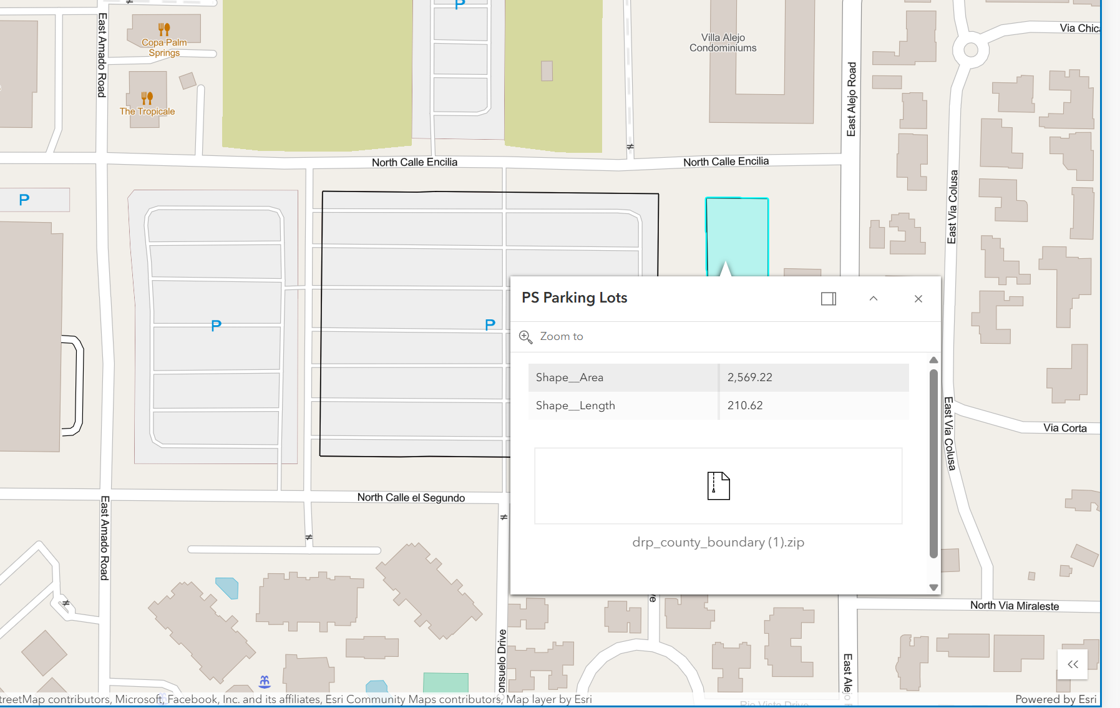Click the parking P icon on the far left lot
This screenshot has height=708, width=1120.
click(24, 200)
